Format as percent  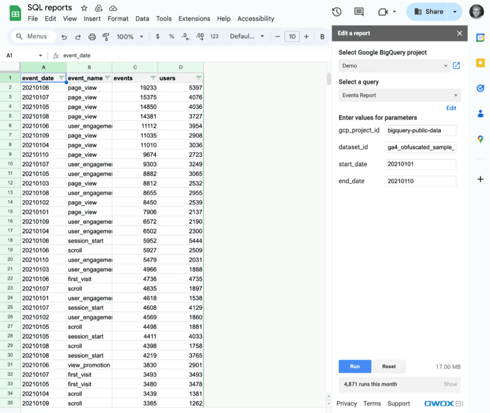coord(171,37)
